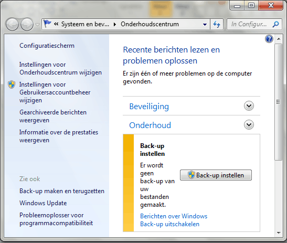Click the Recente berichten lezen heading
Screen dimensions: 287x243
[x=172, y=55]
